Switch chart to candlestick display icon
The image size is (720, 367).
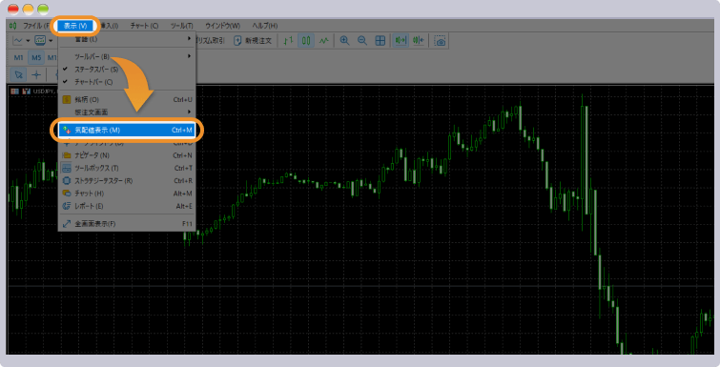pos(306,41)
